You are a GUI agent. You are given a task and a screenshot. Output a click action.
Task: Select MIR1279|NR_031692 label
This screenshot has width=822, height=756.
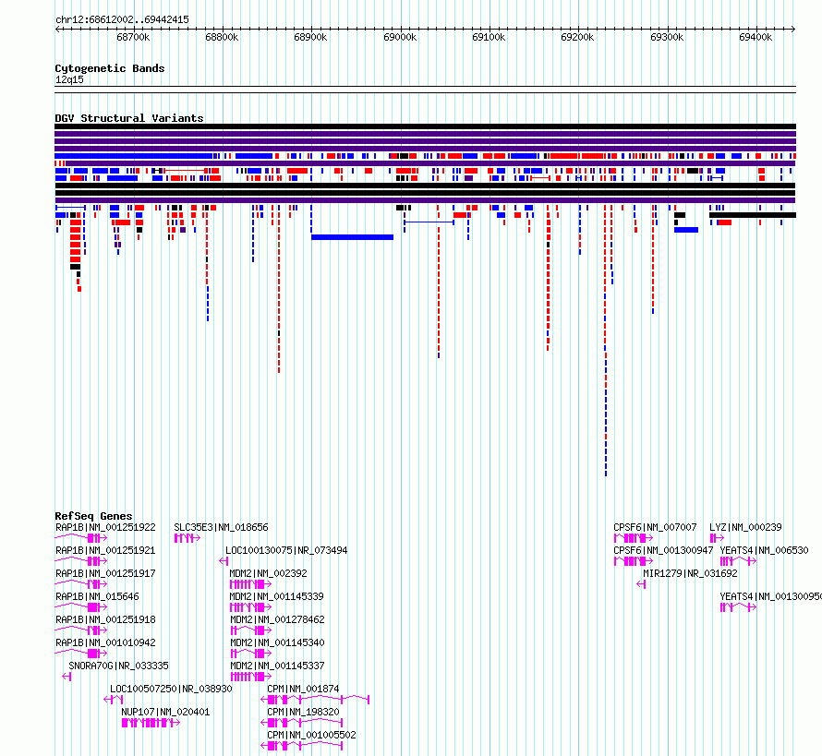[690, 573]
